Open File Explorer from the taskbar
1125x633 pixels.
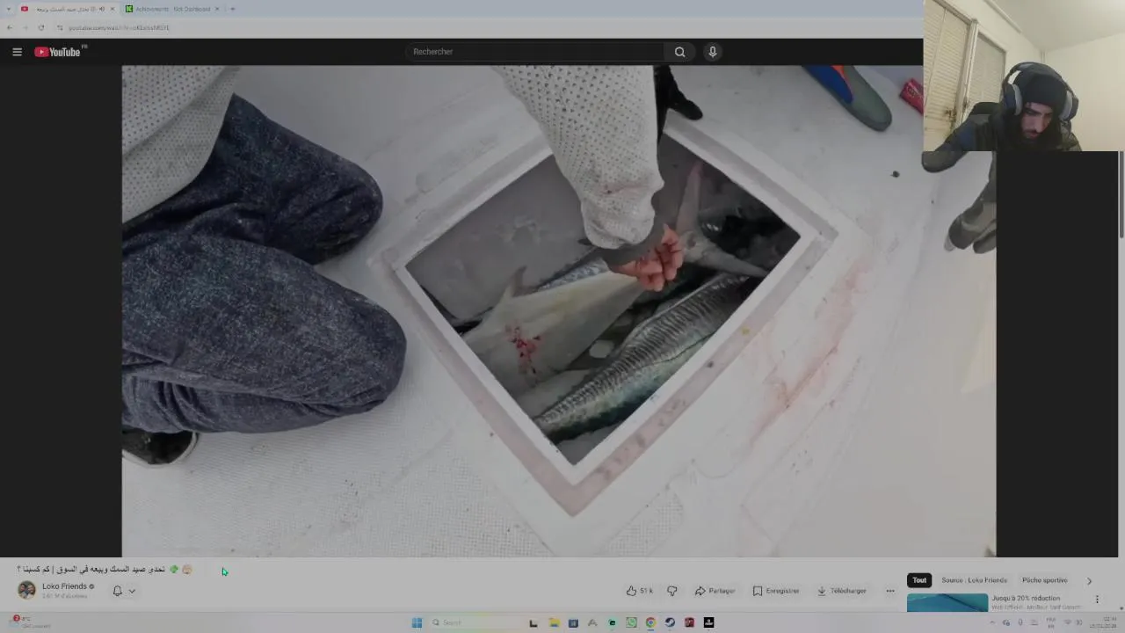click(554, 622)
